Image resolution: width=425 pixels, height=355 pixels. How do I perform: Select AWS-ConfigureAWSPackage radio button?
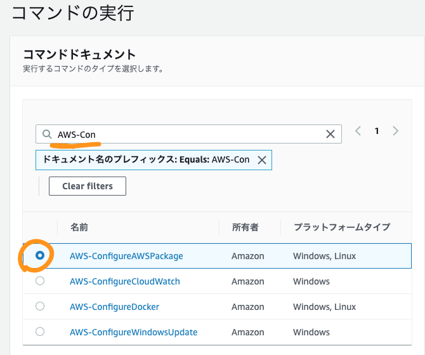(x=40, y=255)
